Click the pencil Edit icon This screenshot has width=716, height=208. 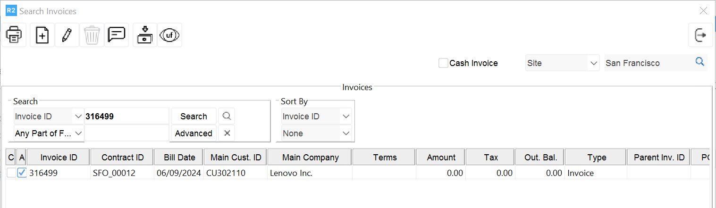67,35
